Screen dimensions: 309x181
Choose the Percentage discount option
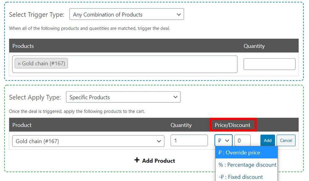point(247,165)
